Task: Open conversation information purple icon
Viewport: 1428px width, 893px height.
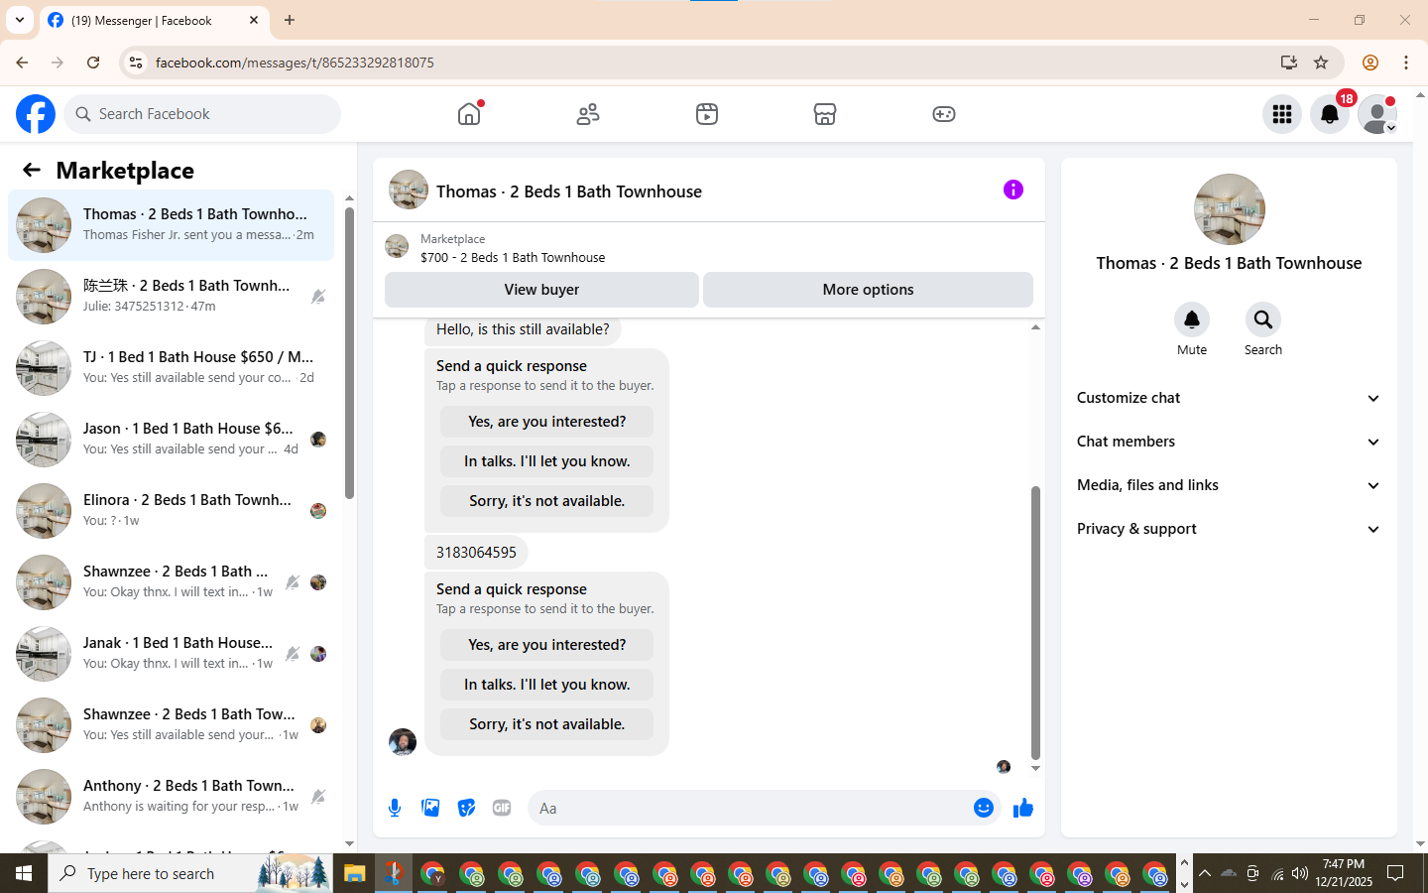Action: [x=1012, y=190]
